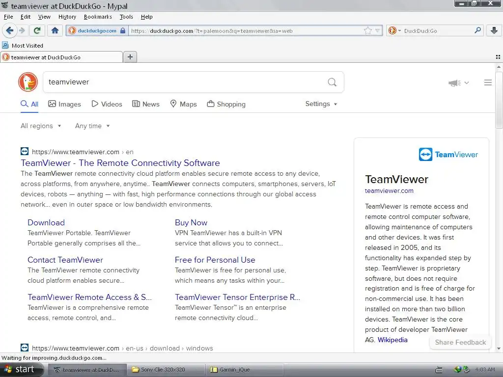This screenshot has height=377, width=503.
Task: Open the Edit menu
Action: (x=26, y=17)
